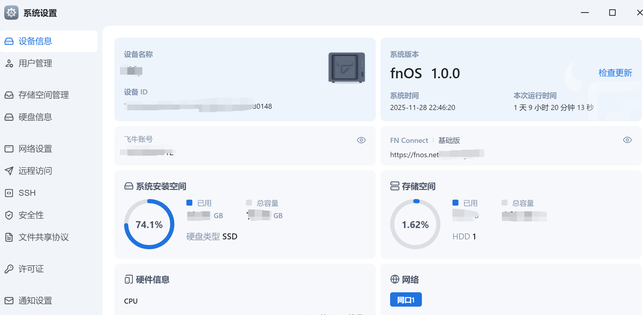
Task: Click the chip icon beside 硬件信息 heading
Action: pyautogui.click(x=129, y=279)
